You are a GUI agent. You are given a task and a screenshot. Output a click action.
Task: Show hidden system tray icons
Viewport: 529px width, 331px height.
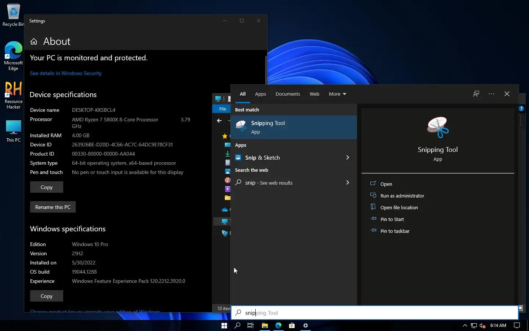click(465, 325)
